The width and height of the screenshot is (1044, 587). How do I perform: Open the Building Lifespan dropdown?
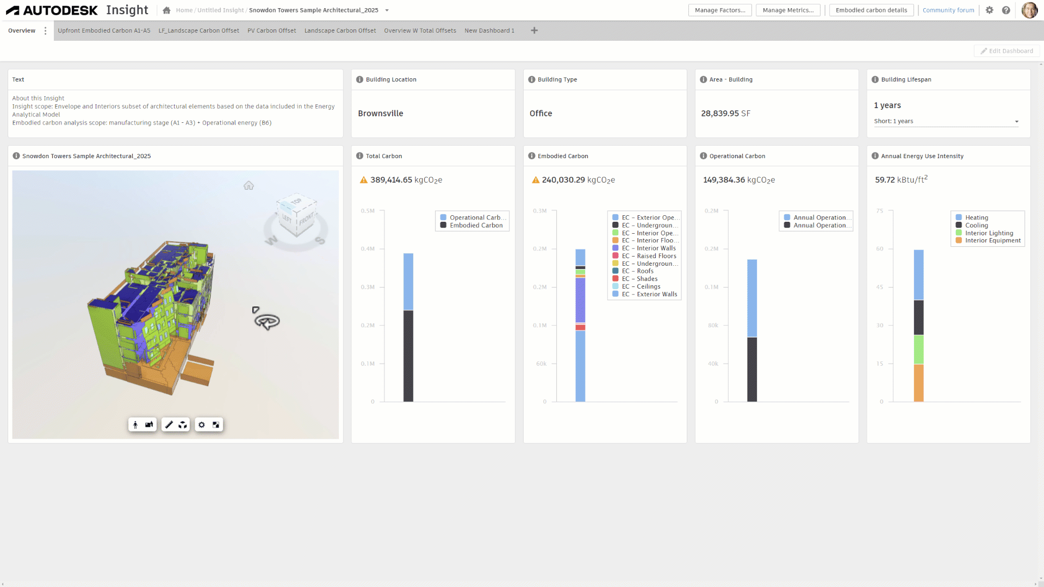1016,122
